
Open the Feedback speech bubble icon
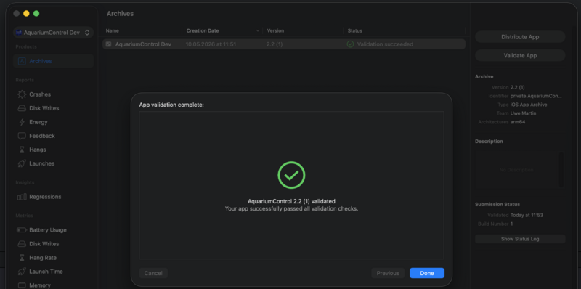tap(22, 136)
